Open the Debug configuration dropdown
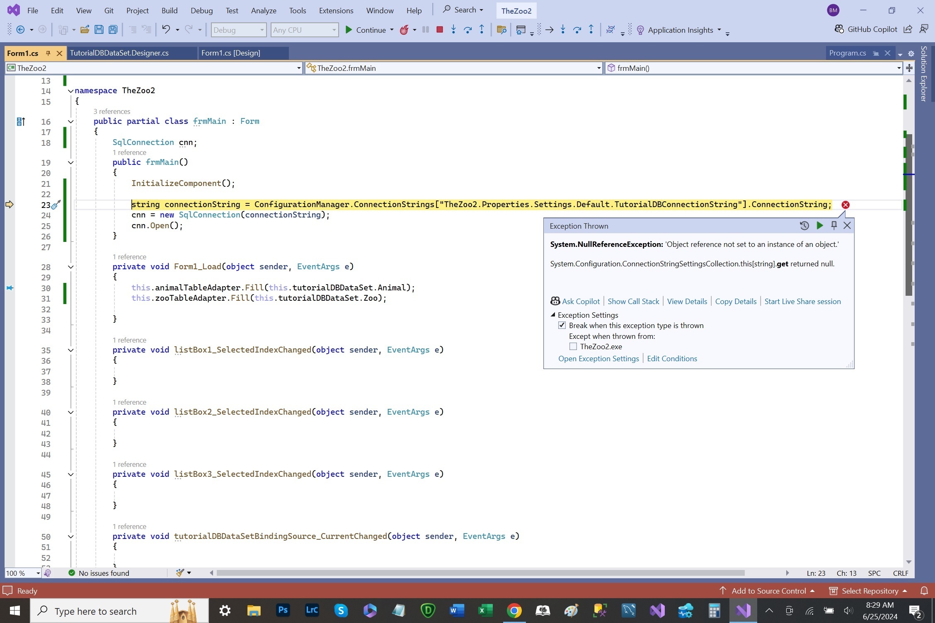 [262, 30]
